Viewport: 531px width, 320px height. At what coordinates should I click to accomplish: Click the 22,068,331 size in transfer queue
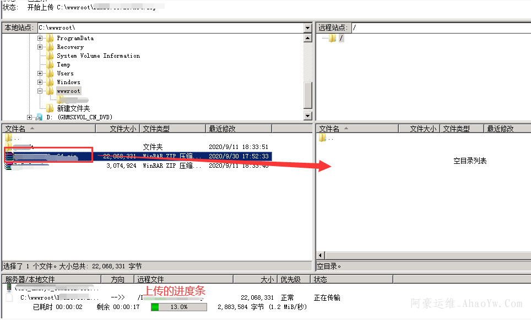257,297
